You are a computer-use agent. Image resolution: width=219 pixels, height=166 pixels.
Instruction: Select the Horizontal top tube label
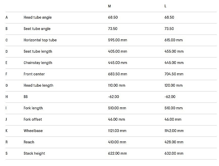click(40, 40)
